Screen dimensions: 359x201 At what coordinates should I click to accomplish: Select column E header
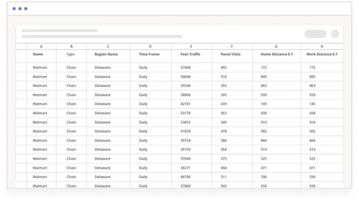[x=192, y=47]
